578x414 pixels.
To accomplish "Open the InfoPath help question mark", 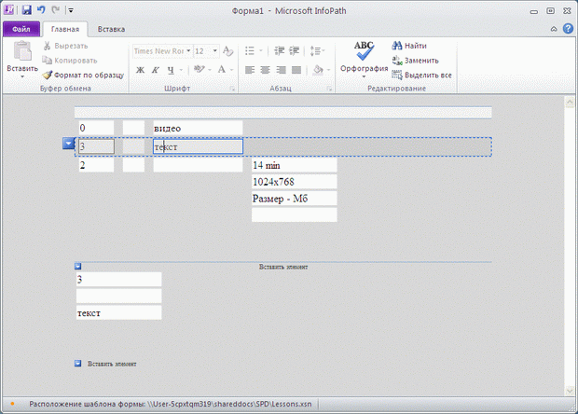I will click(x=568, y=29).
